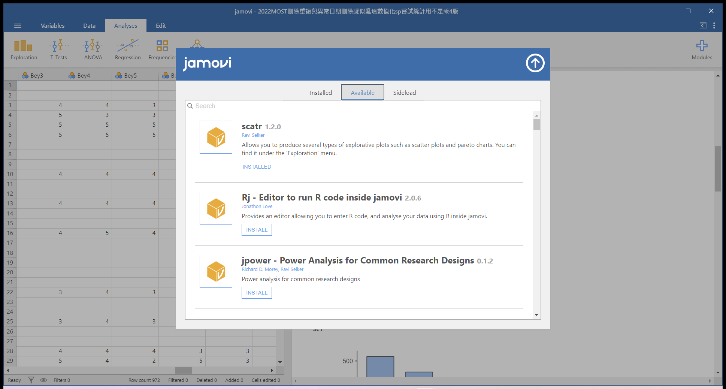Install the Rj R code editor module
Viewport: 726px width, 389px height.
(256, 229)
